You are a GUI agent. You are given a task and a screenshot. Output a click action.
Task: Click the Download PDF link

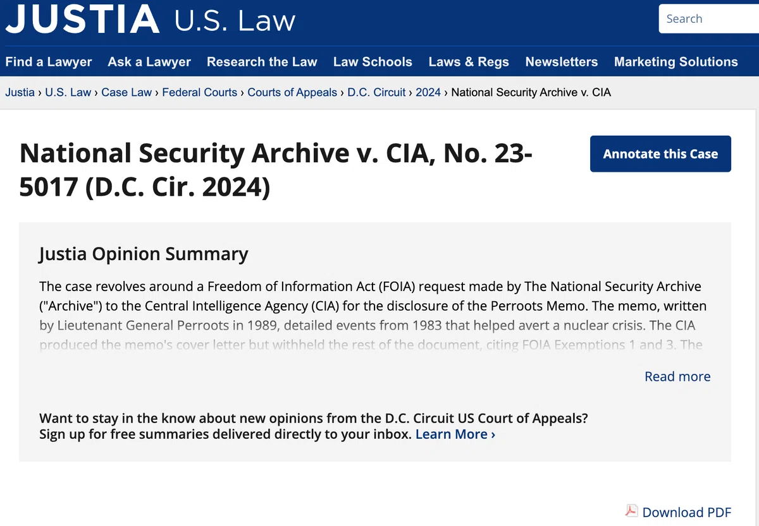click(686, 512)
